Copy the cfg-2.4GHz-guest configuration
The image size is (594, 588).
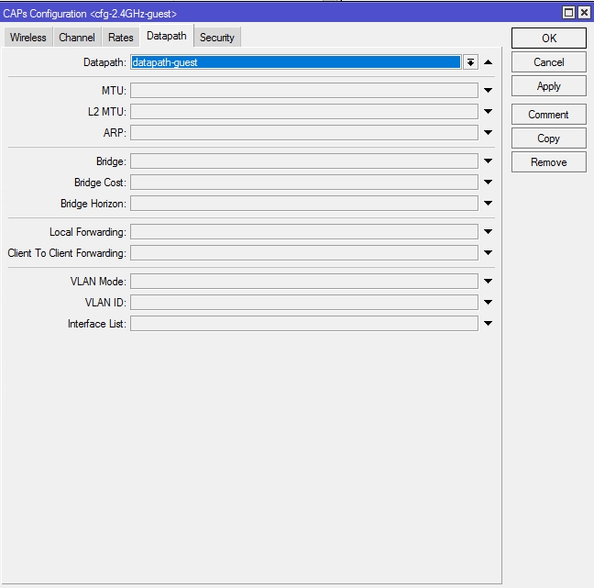(x=549, y=139)
